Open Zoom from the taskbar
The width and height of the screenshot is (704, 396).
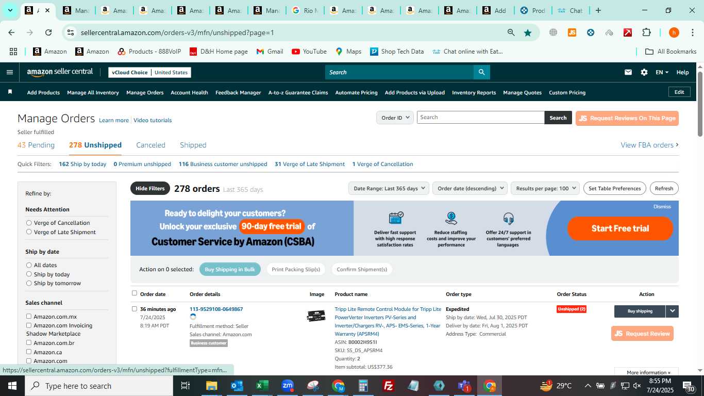point(287,386)
